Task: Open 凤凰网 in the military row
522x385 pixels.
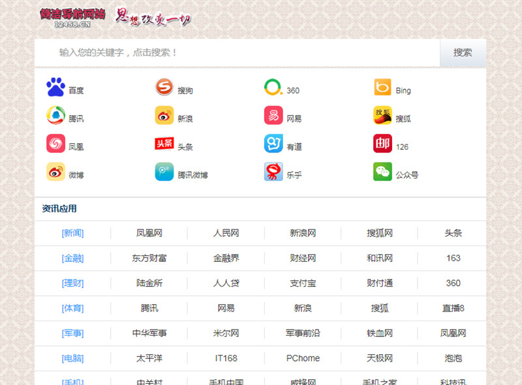Action: click(x=453, y=333)
